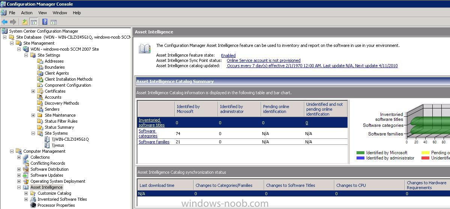This screenshot has height=209, width=450.
Task: Collapse the Site Systems node
Action: pyautogui.click(x=33, y=133)
